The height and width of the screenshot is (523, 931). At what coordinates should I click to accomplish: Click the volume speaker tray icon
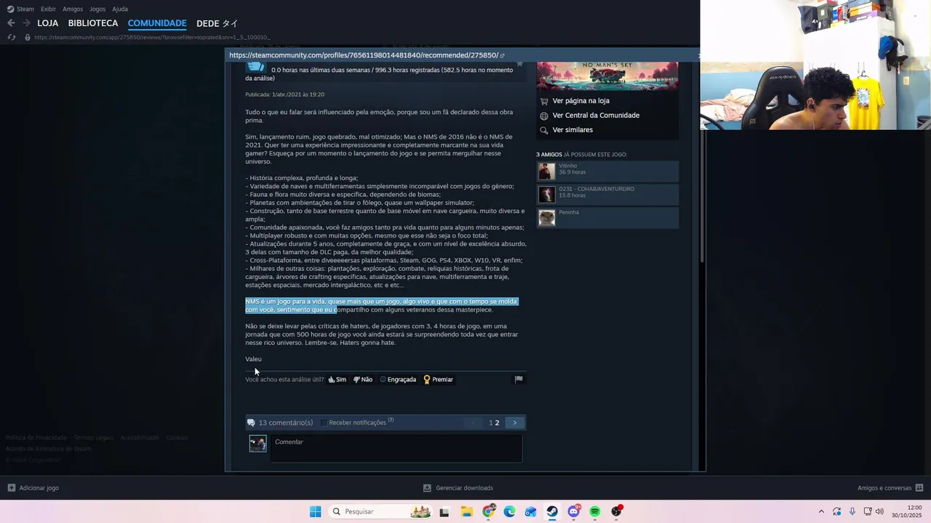tap(879, 511)
